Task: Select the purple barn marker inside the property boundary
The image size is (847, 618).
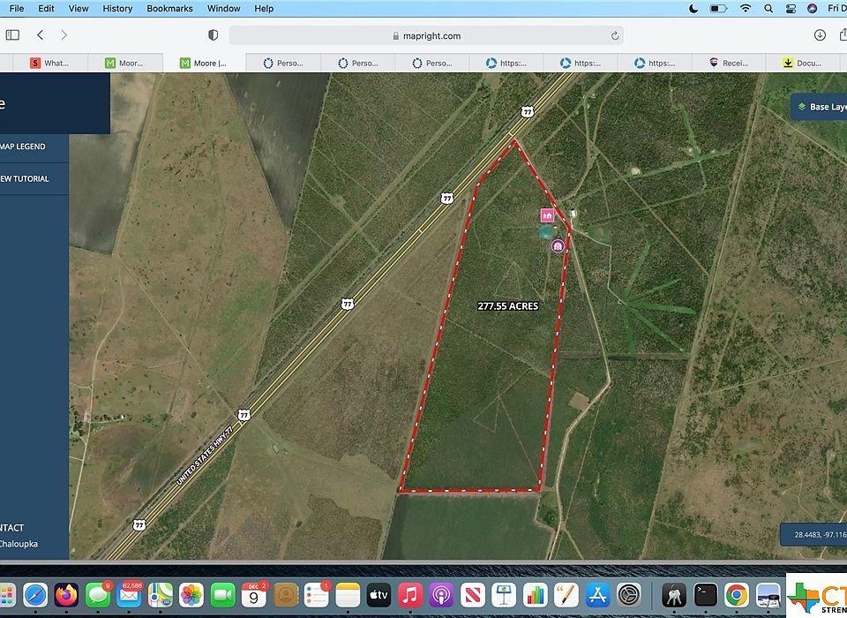Action: [x=558, y=245]
